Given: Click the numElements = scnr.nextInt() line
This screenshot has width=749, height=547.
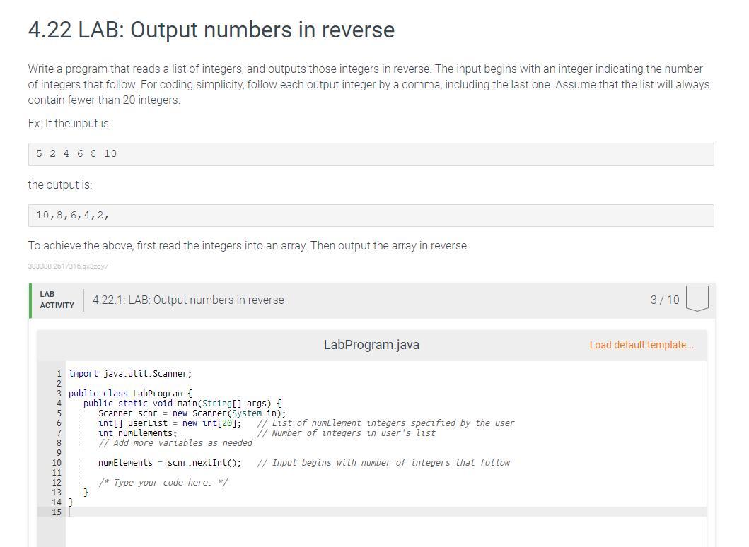Looking at the screenshot, I should (170, 462).
